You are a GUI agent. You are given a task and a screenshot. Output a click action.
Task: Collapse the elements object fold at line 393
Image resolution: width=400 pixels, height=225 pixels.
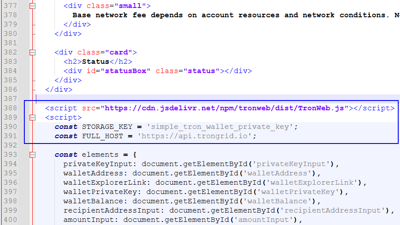(32, 155)
